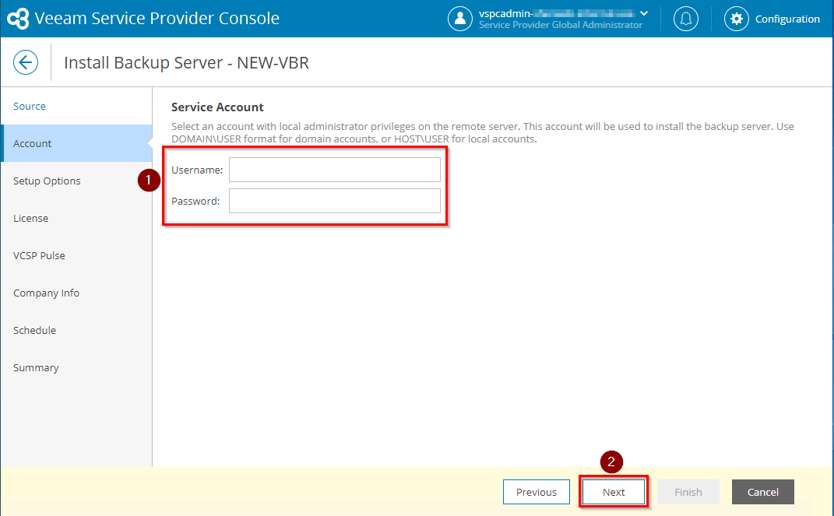
Task: Click the Next button
Action: coord(614,492)
